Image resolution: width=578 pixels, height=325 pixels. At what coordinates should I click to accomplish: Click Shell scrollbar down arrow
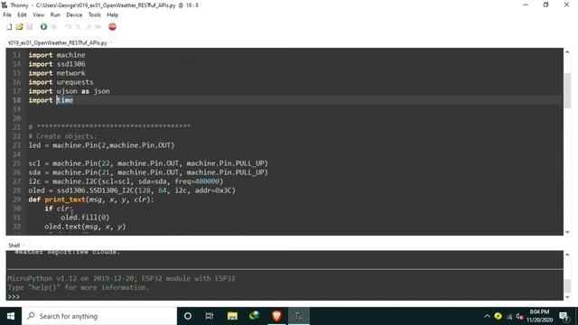[x=567, y=297]
